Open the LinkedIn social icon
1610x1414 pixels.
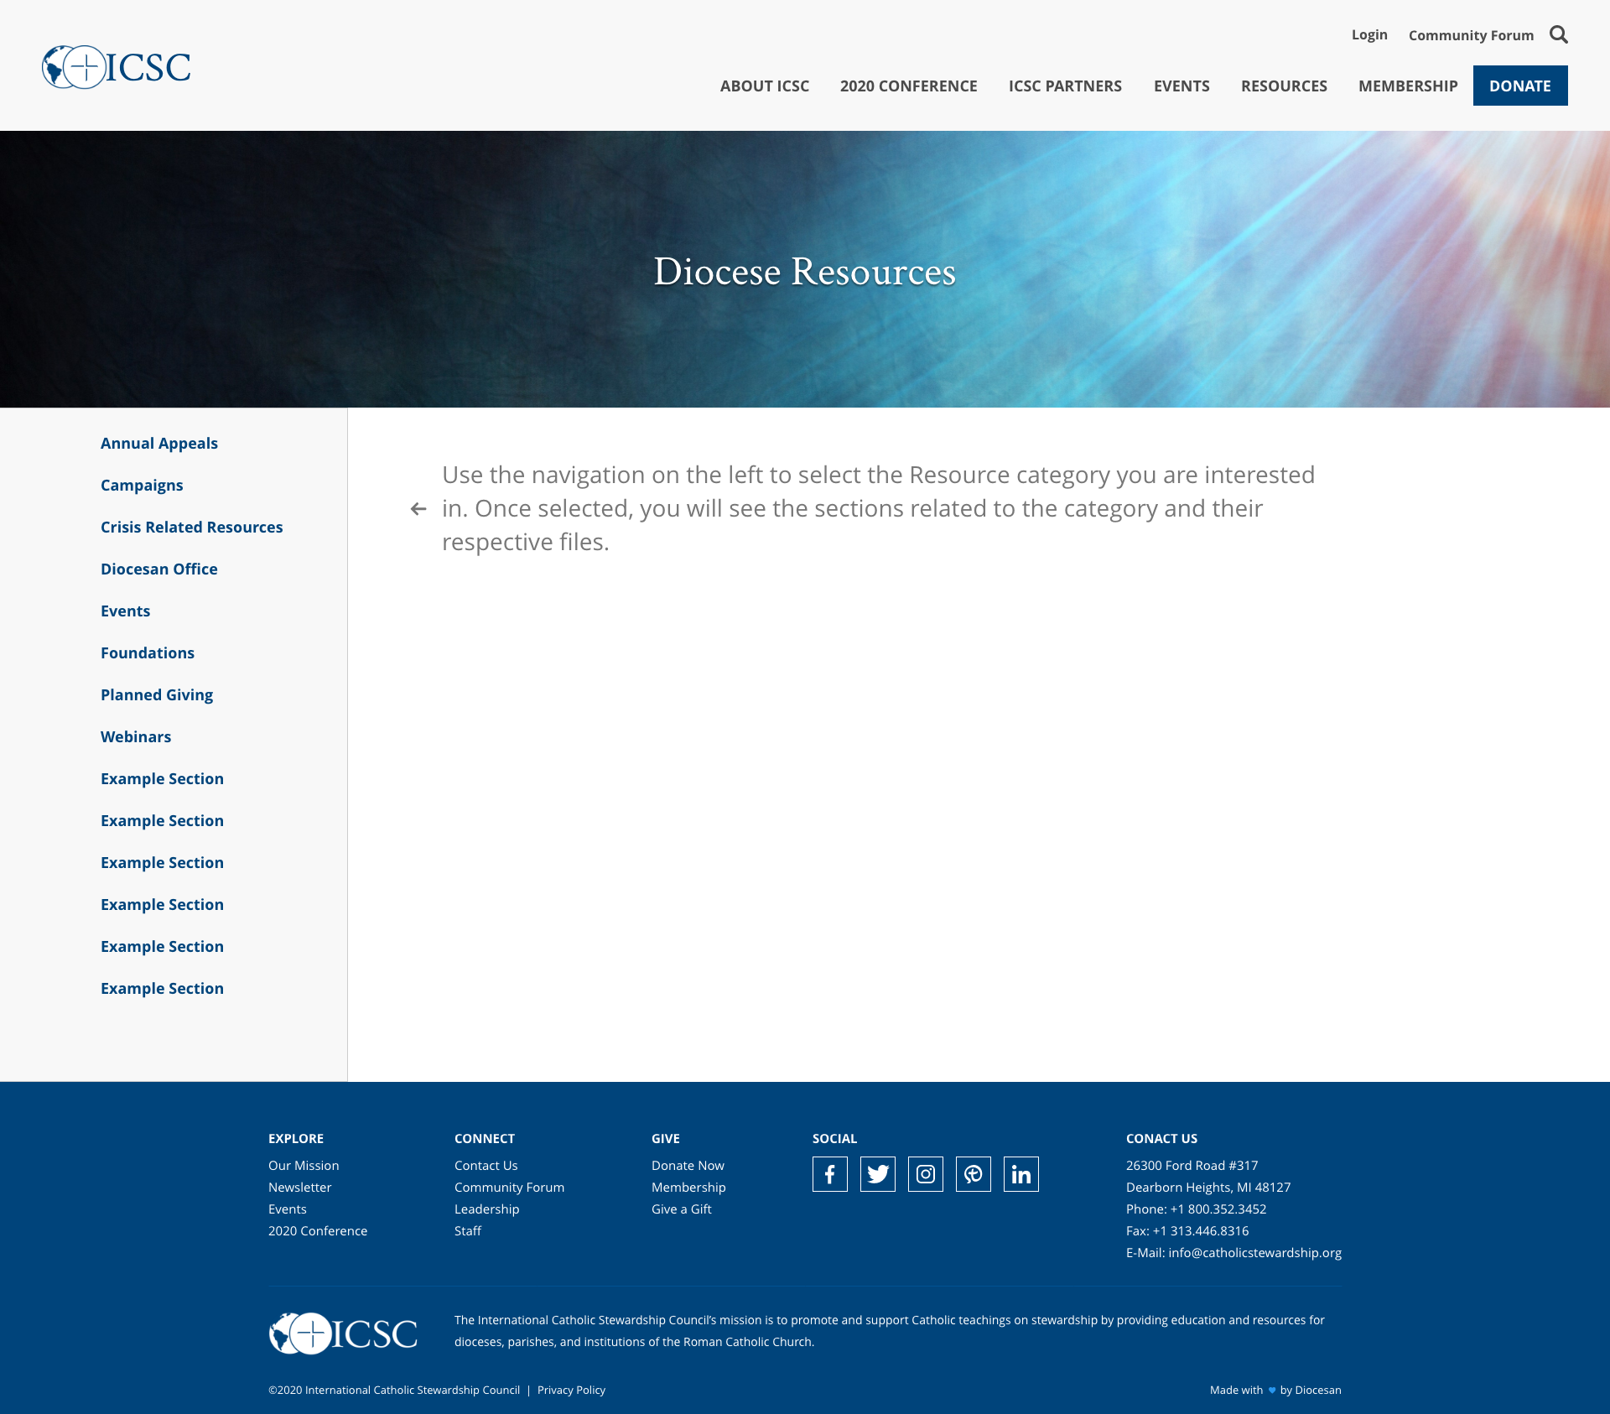pos(1021,1174)
